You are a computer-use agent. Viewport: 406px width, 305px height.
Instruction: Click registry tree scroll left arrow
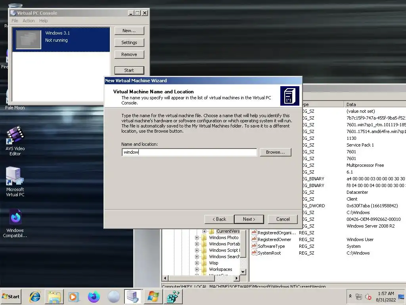[165, 278]
